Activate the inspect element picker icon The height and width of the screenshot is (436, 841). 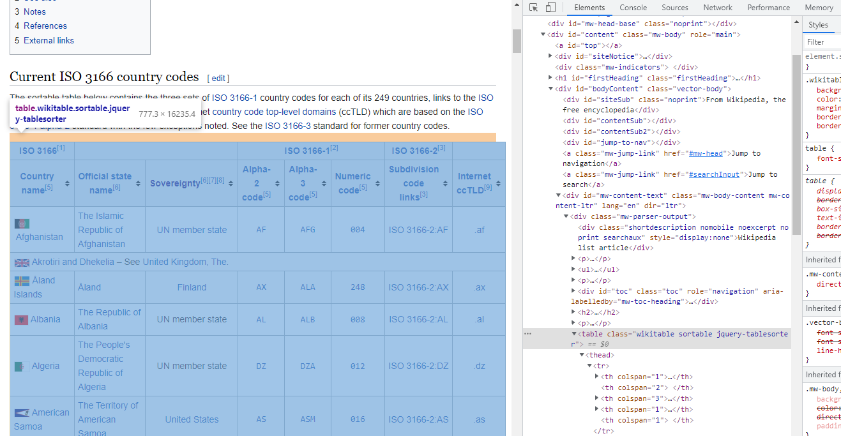coord(534,8)
